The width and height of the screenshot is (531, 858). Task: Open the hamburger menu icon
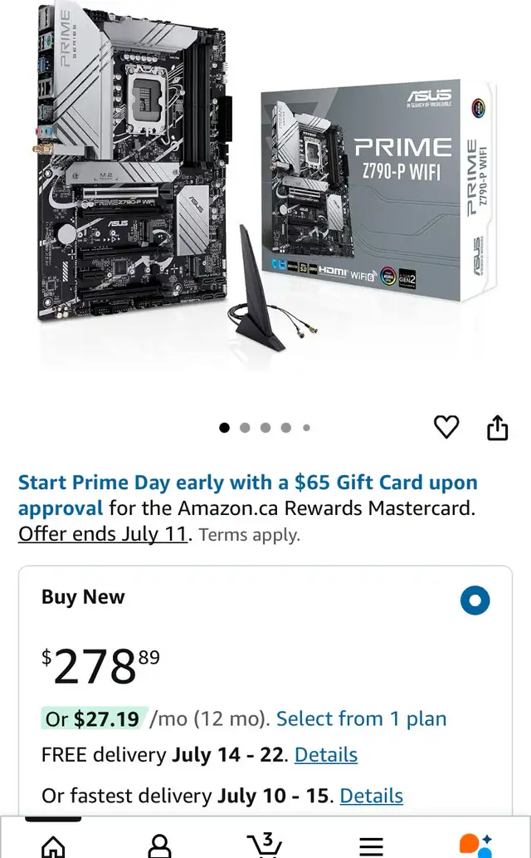point(372,846)
